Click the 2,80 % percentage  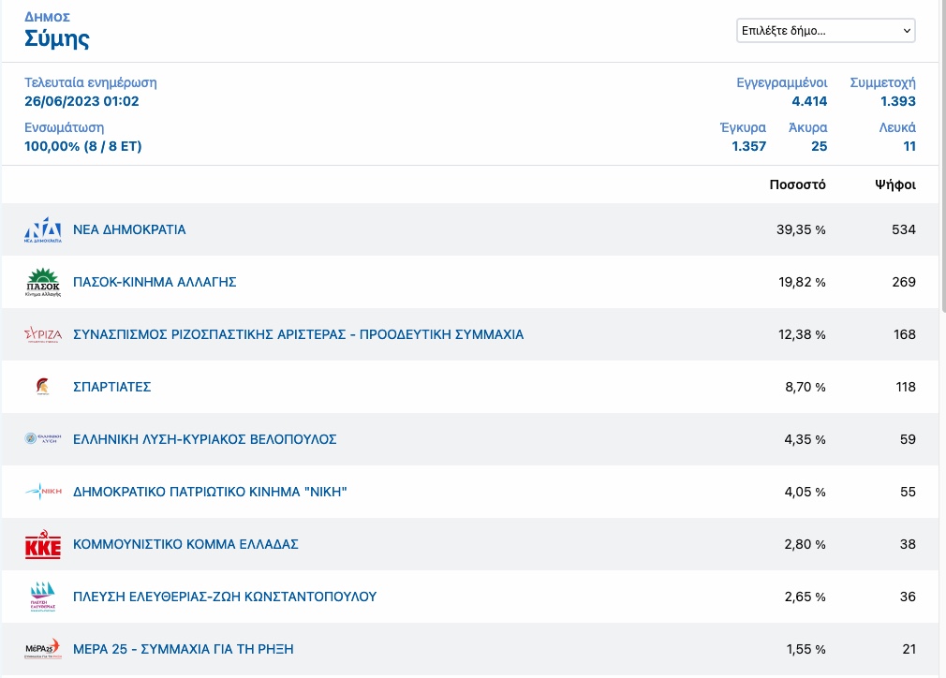point(805,544)
